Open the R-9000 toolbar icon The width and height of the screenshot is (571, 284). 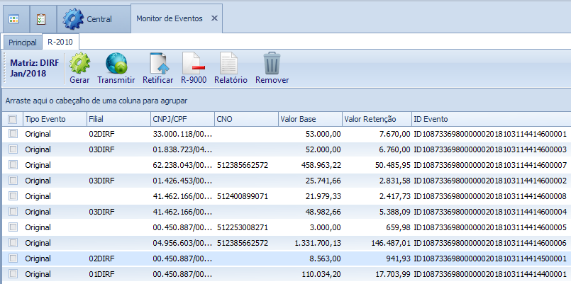click(193, 65)
